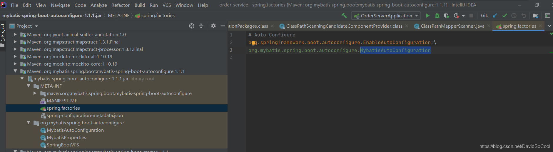Image resolution: width=553 pixels, height=152 pixels.
Task: Open the Run menu
Action: [154, 5]
